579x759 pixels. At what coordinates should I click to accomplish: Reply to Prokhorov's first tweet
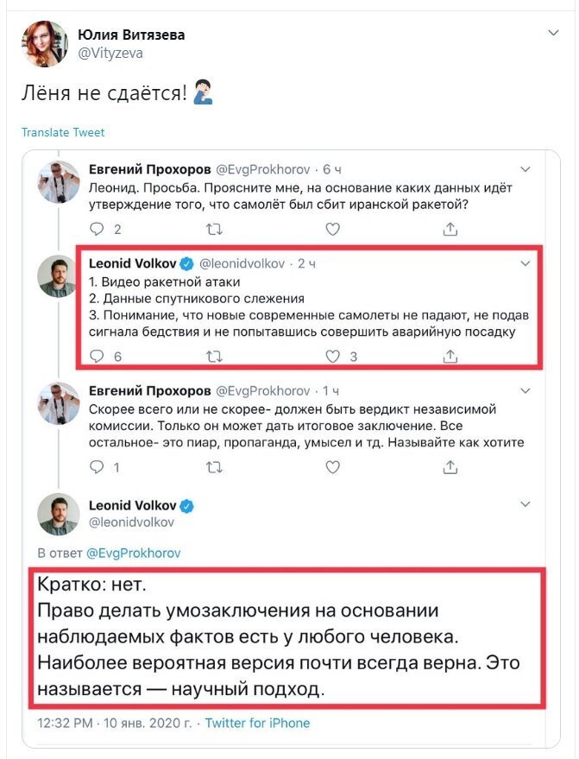[x=98, y=229]
